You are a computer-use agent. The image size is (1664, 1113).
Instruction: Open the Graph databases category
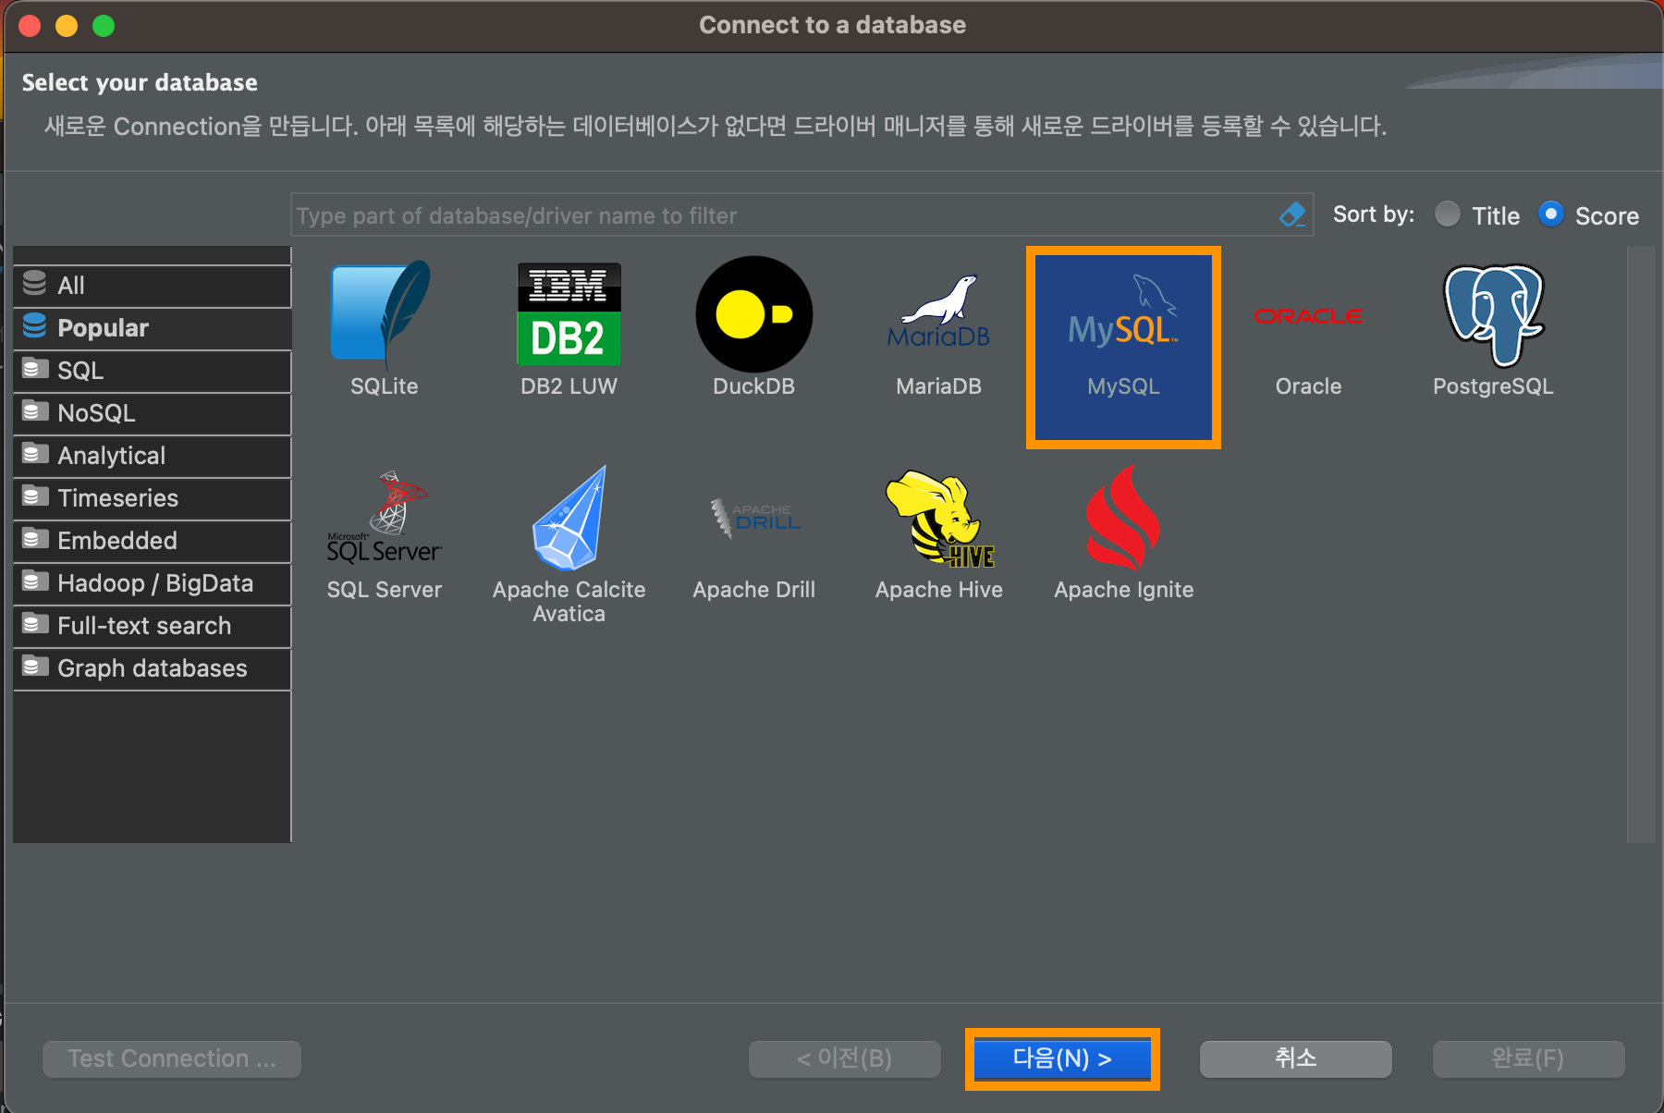153,668
